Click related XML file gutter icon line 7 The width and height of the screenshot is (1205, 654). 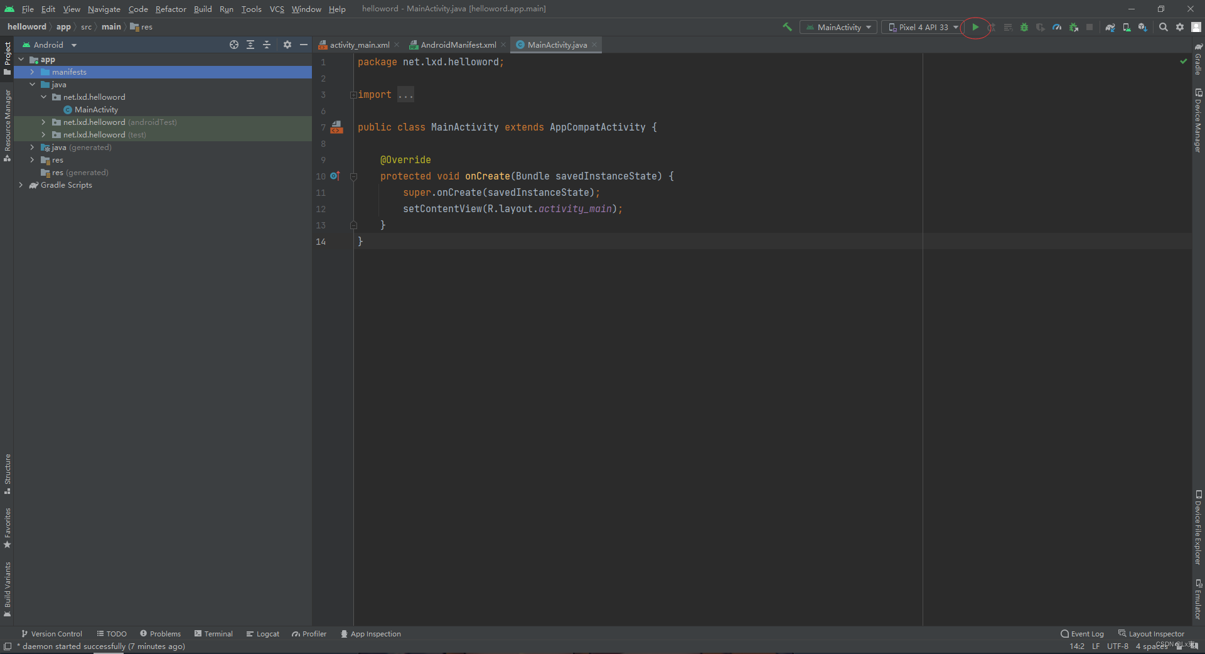337,127
